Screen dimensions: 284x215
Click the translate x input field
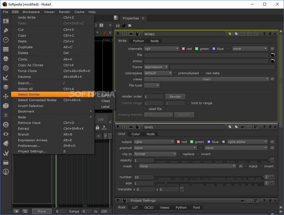pyautogui.click(x=146, y=190)
